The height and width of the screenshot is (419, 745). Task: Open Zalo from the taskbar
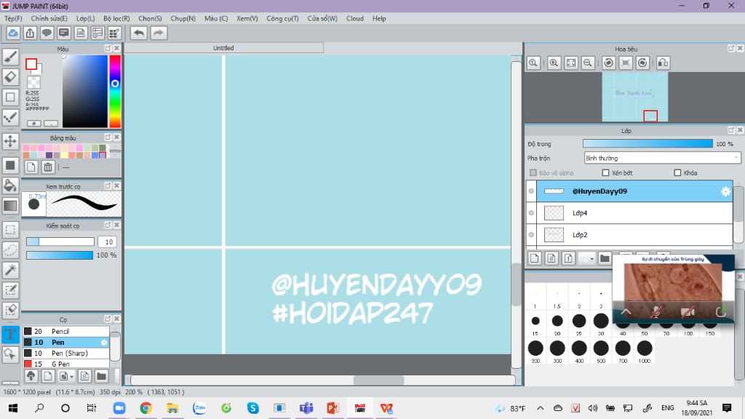199,408
